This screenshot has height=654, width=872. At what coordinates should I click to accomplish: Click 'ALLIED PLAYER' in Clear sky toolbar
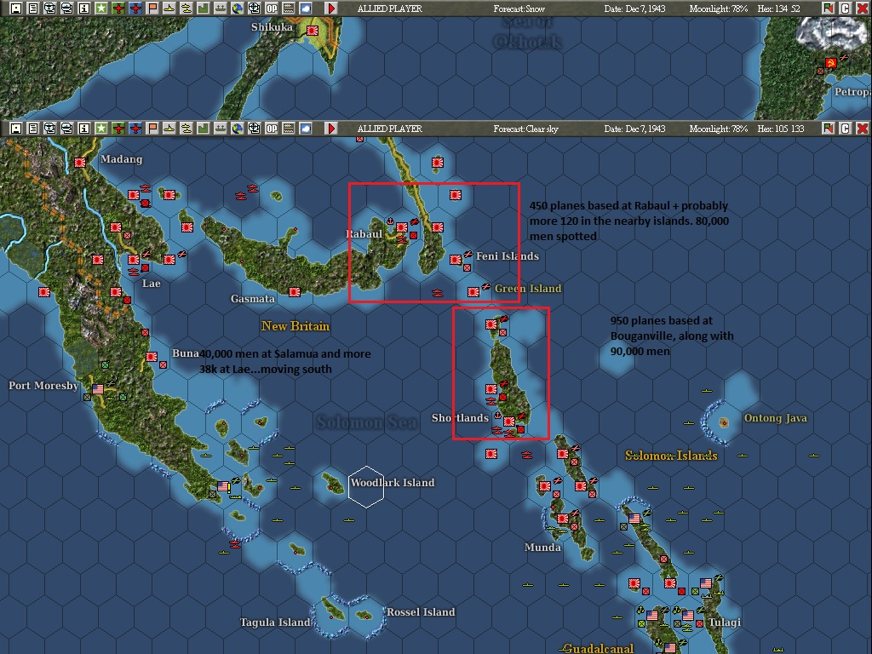tap(389, 129)
